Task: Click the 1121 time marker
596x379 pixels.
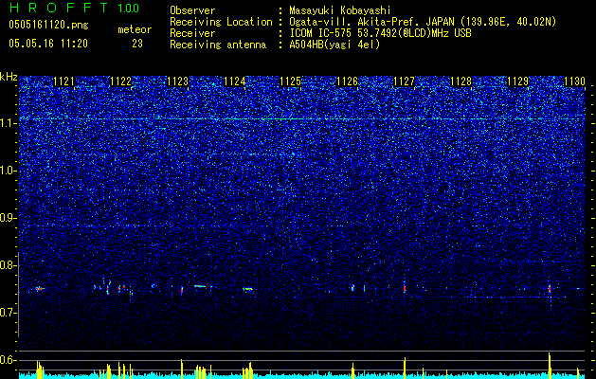Action: coord(63,81)
